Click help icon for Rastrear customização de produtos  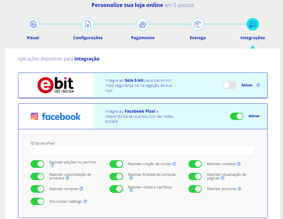(67, 178)
